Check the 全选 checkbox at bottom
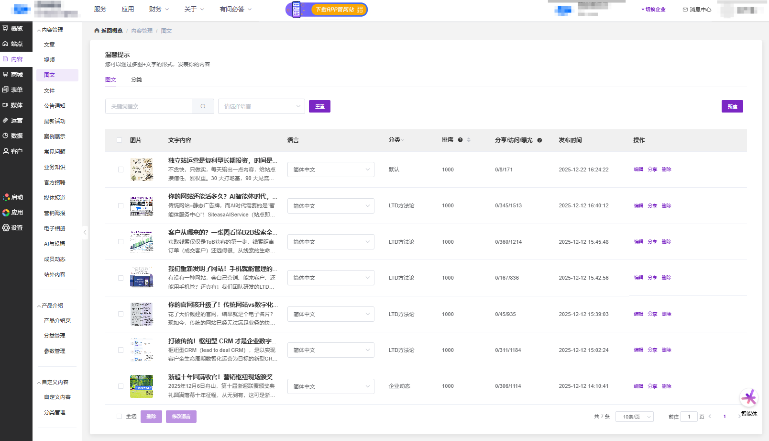Image resolution: width=769 pixels, height=441 pixels. (x=120, y=417)
